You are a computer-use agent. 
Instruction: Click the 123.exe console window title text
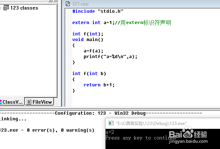[x=151, y=124]
